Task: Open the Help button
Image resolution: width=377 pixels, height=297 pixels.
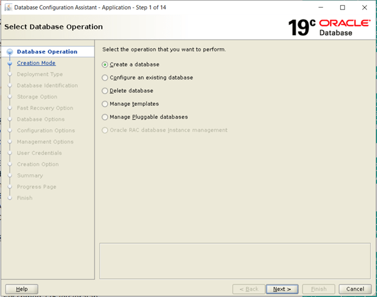Action: click(x=21, y=289)
